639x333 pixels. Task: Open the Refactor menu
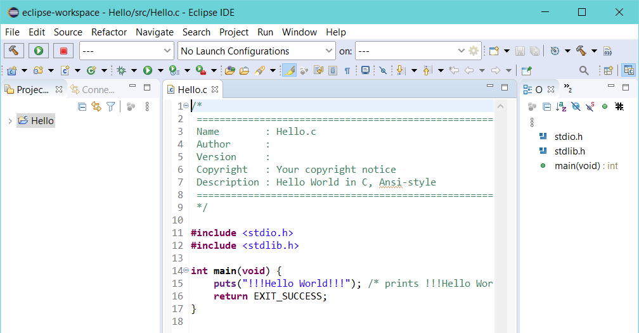click(x=109, y=32)
